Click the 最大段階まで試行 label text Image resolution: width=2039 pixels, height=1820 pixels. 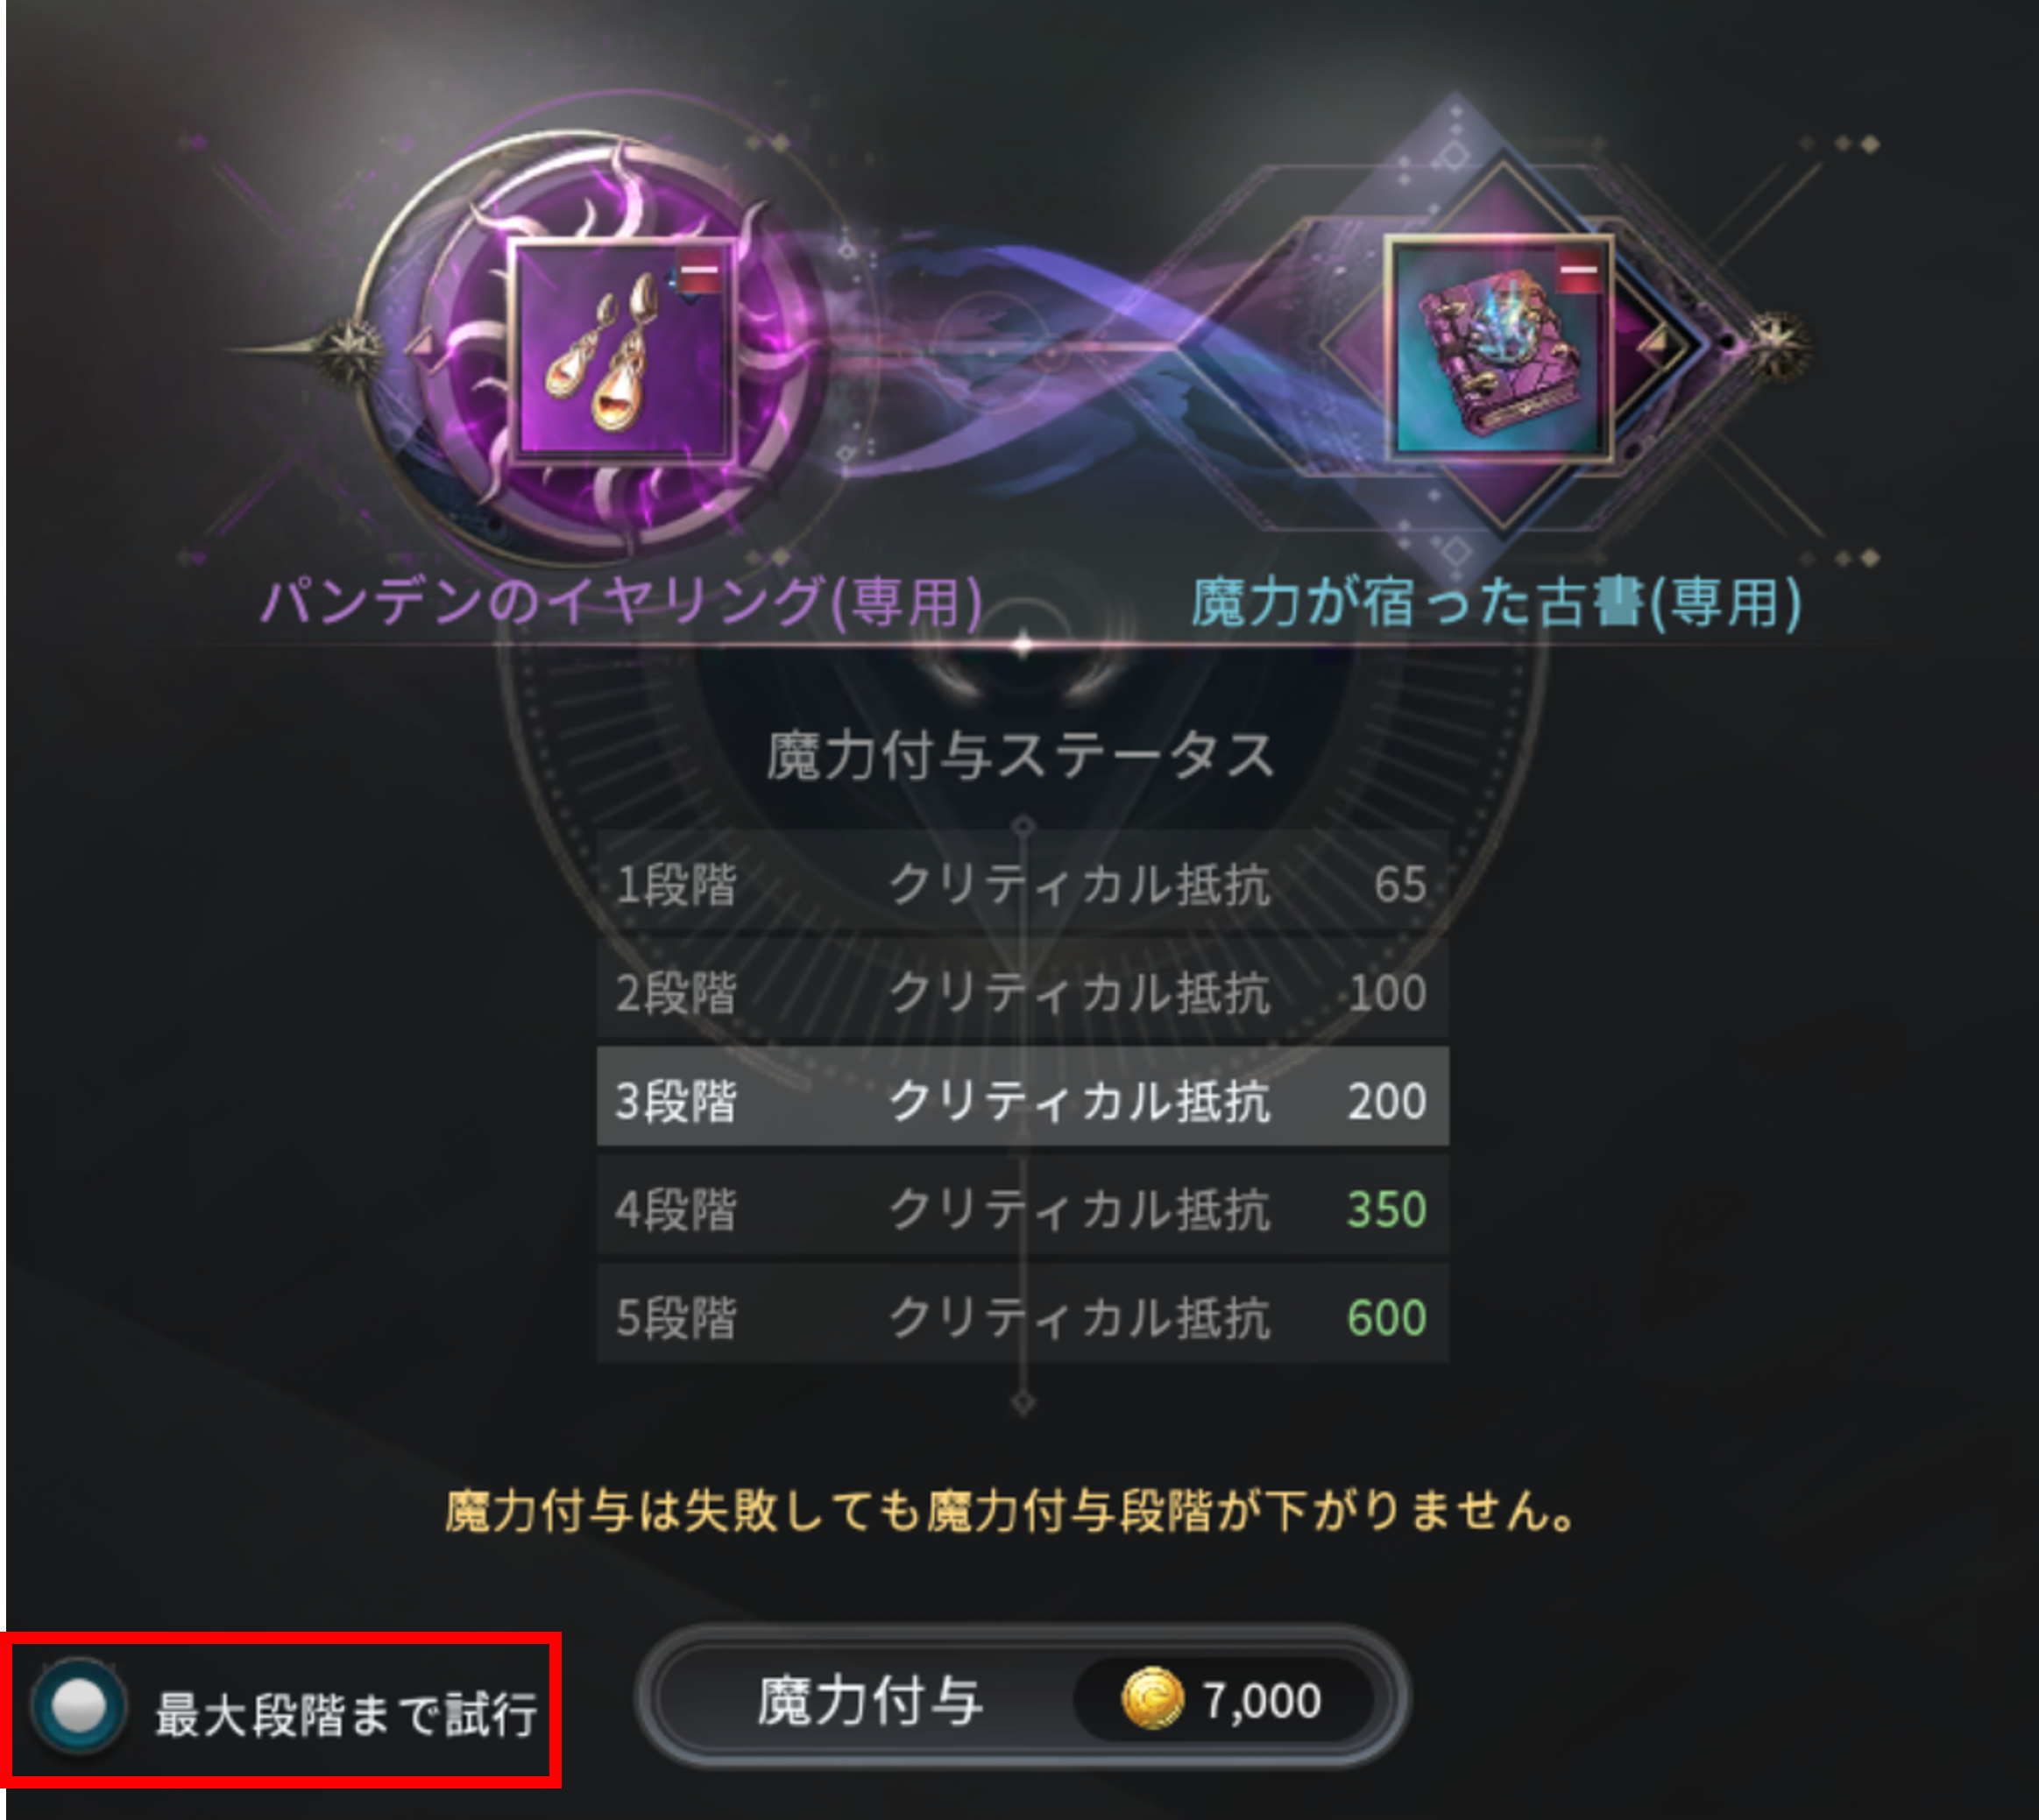(x=346, y=1713)
